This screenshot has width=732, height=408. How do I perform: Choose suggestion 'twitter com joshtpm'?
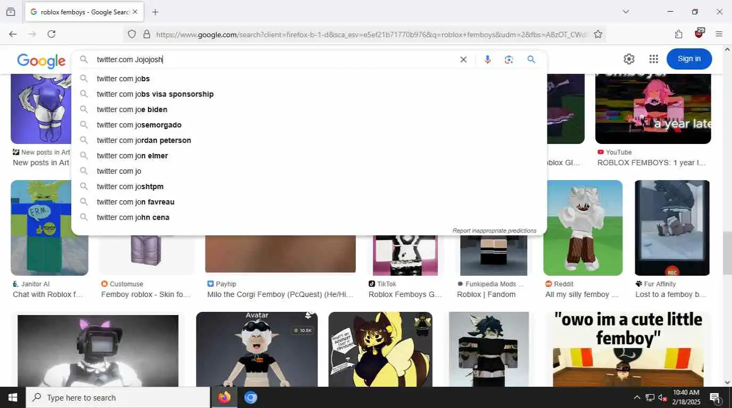[x=309, y=186]
